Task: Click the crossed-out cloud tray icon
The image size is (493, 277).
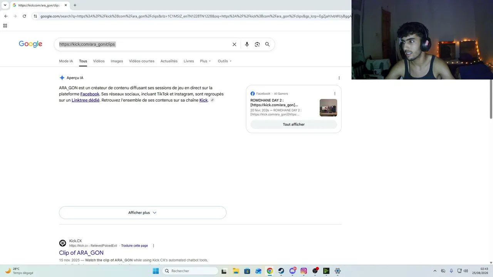Action: [x=443, y=271]
